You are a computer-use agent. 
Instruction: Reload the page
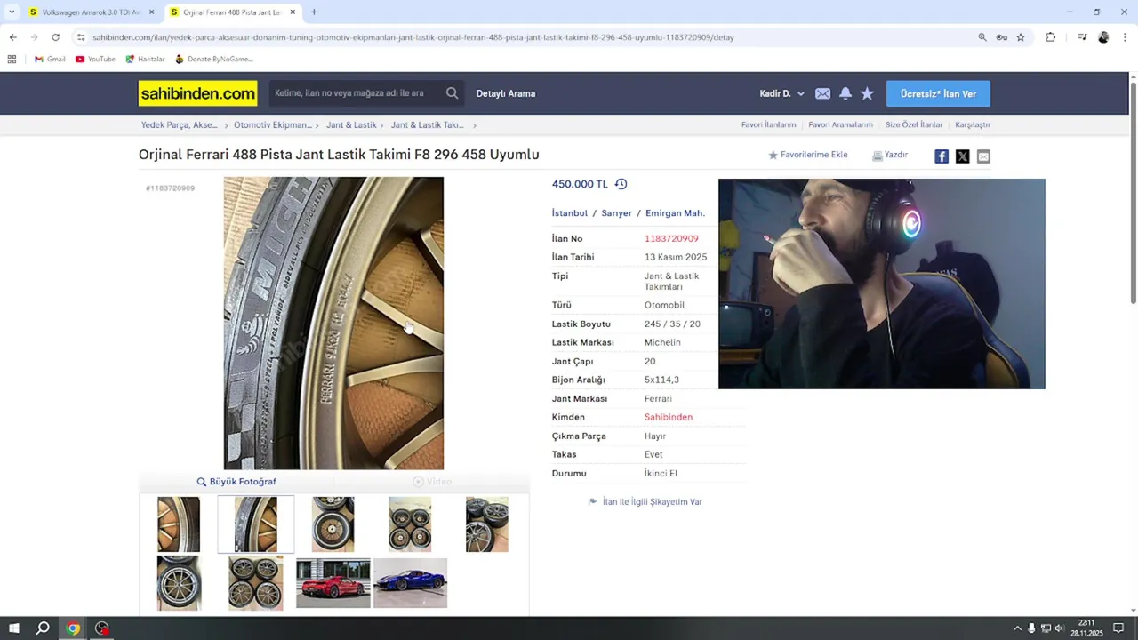click(x=55, y=37)
